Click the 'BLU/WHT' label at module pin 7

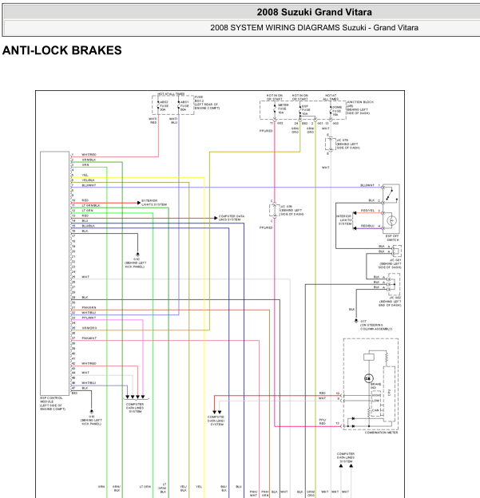coord(89,185)
